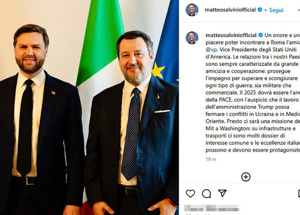Like the post with the heart icon

[x=190, y=194]
